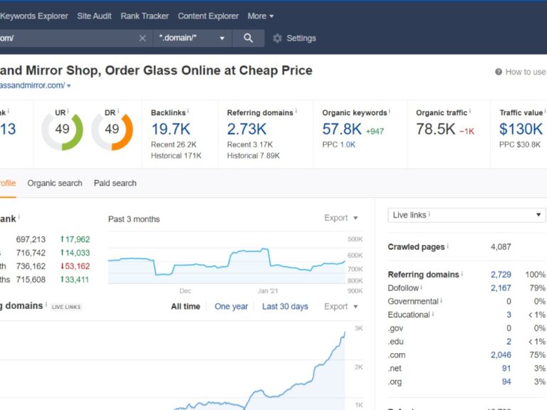547x410 pixels.
Task: Open the DR info tooltip icon
Action: [x=118, y=111]
